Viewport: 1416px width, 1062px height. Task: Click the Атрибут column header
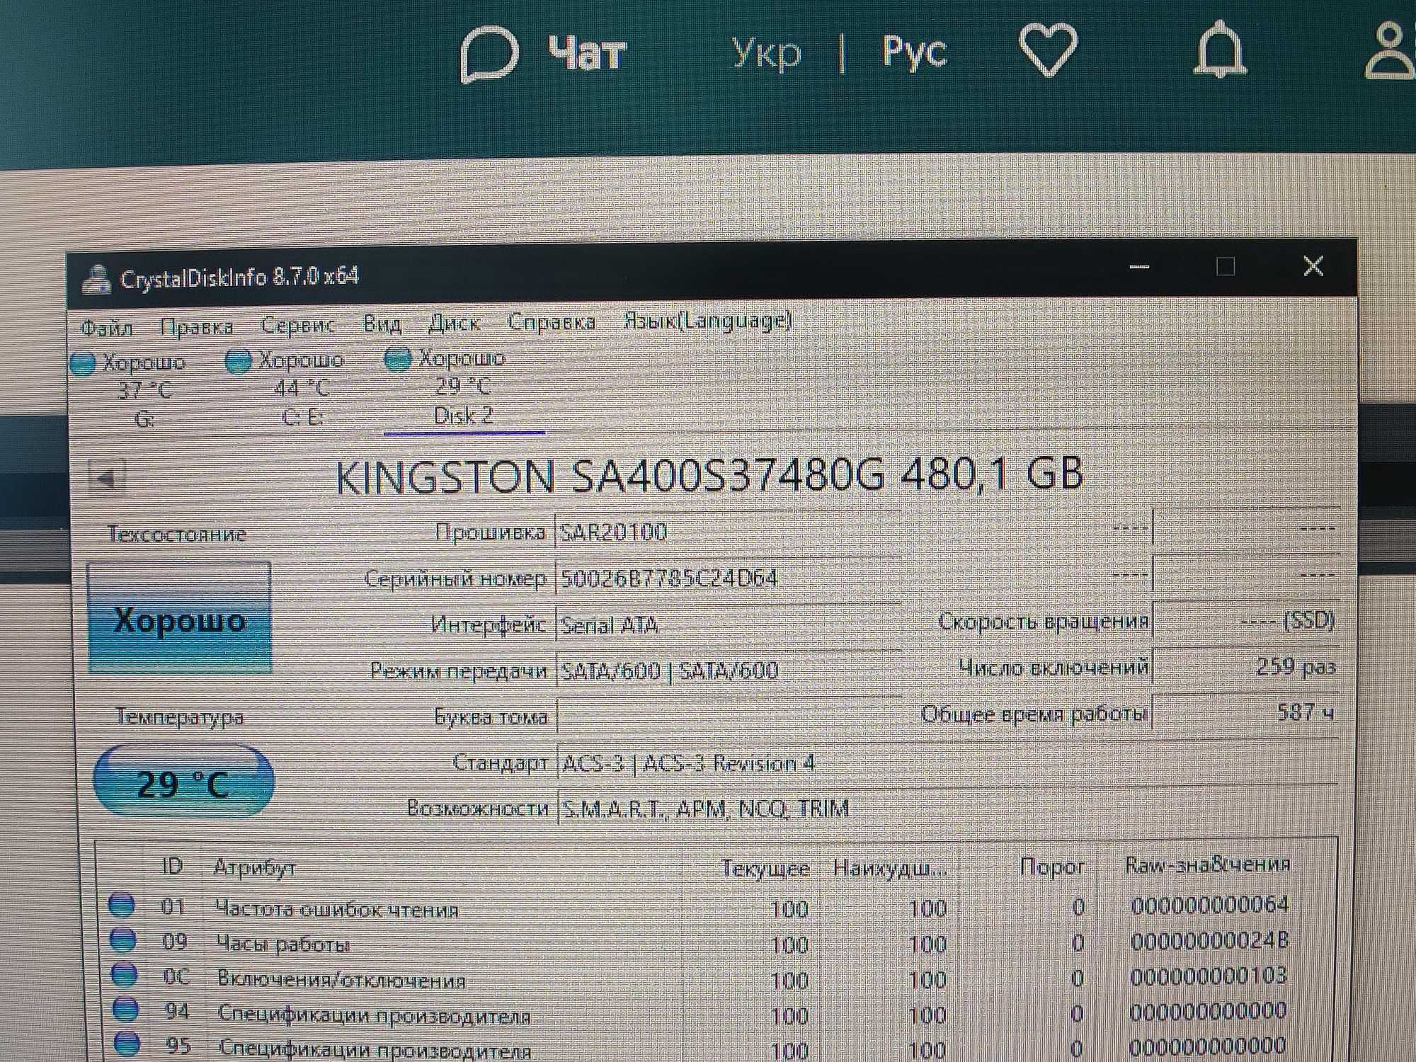pos(255,867)
